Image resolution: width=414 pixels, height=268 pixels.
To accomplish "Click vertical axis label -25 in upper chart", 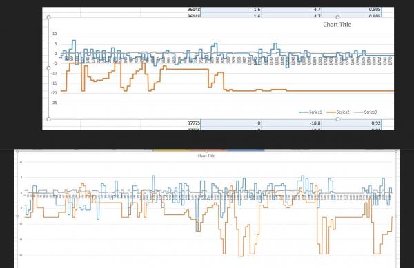I will click(54, 103).
